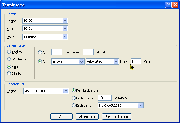The image size is (180, 123).
Task: Click the help question mark icon
Action: click(168, 5)
